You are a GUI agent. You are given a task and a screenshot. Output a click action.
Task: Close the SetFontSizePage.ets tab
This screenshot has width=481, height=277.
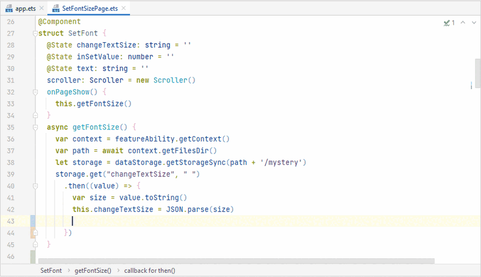pyautogui.click(x=125, y=9)
